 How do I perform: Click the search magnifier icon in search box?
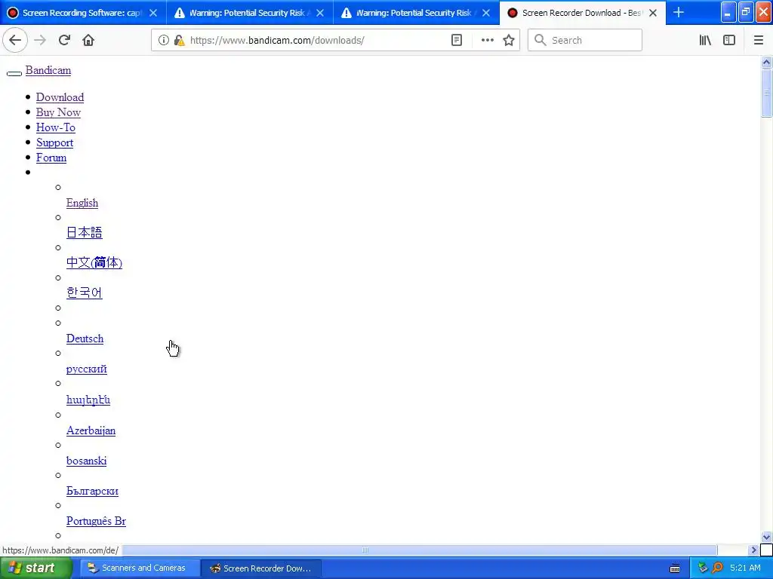540,40
